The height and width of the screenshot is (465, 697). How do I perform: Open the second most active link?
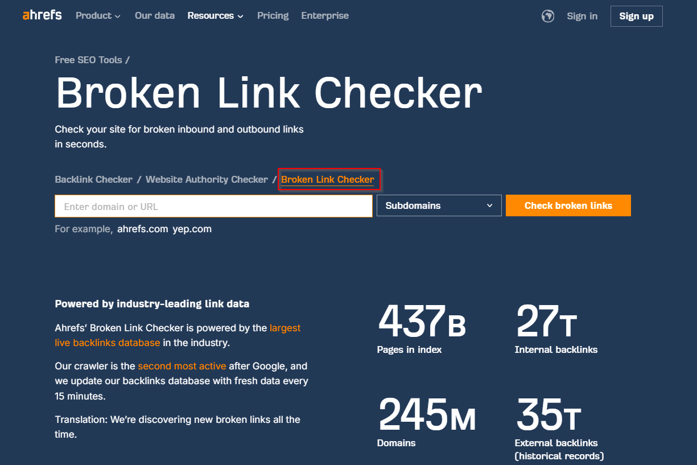click(182, 366)
